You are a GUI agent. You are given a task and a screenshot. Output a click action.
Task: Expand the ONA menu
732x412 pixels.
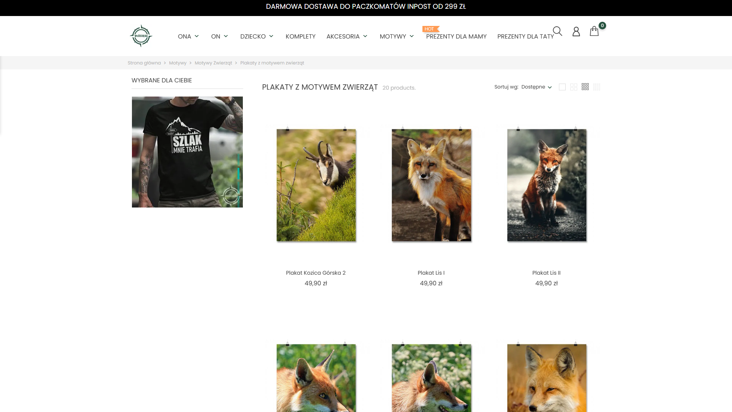[x=188, y=36]
